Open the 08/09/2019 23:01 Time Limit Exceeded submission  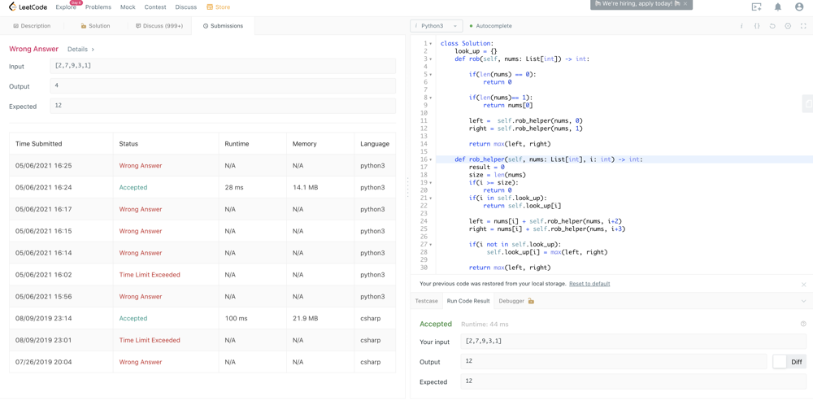pos(150,340)
